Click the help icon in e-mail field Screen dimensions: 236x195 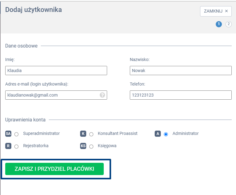tap(103, 95)
